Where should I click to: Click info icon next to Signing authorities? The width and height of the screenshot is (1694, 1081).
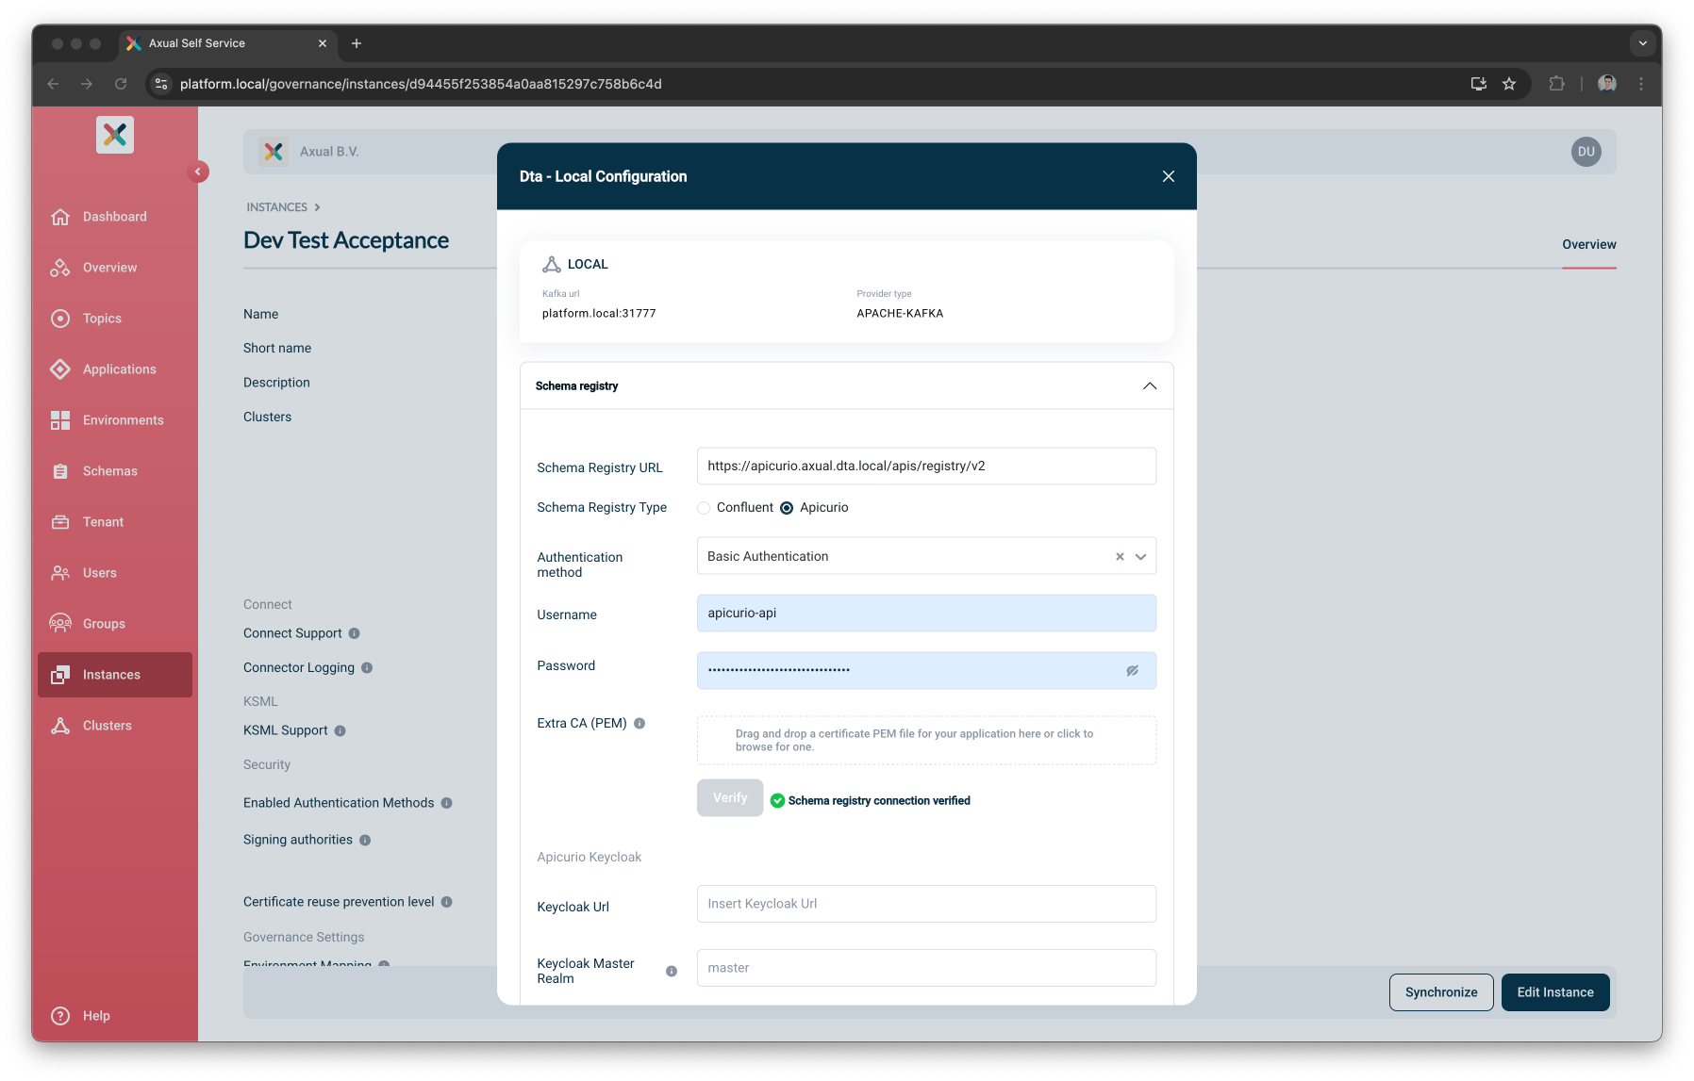point(365,840)
